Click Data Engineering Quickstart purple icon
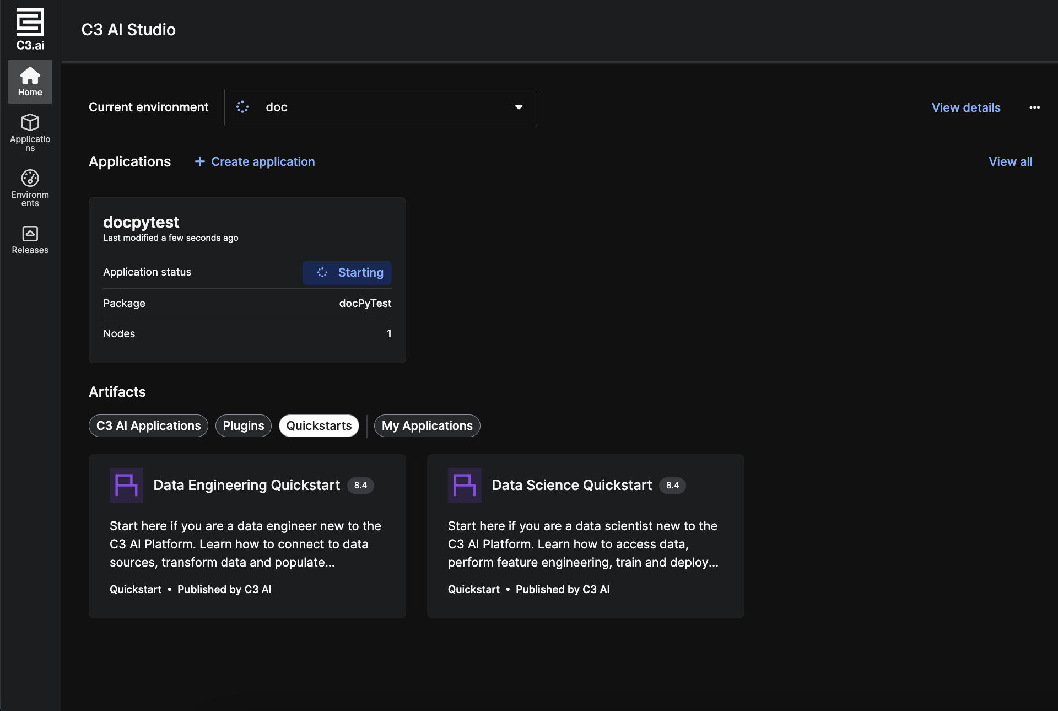 [126, 485]
